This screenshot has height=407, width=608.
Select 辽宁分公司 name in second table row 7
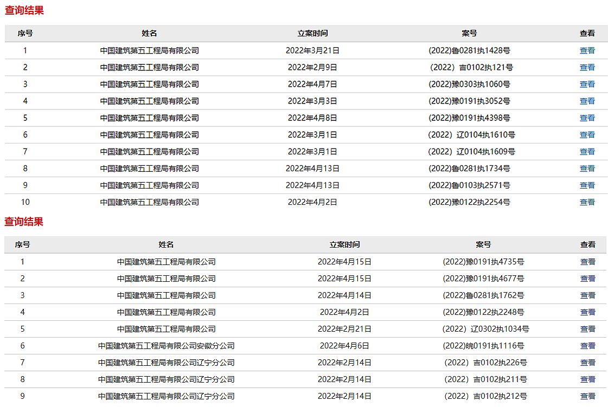(167, 363)
